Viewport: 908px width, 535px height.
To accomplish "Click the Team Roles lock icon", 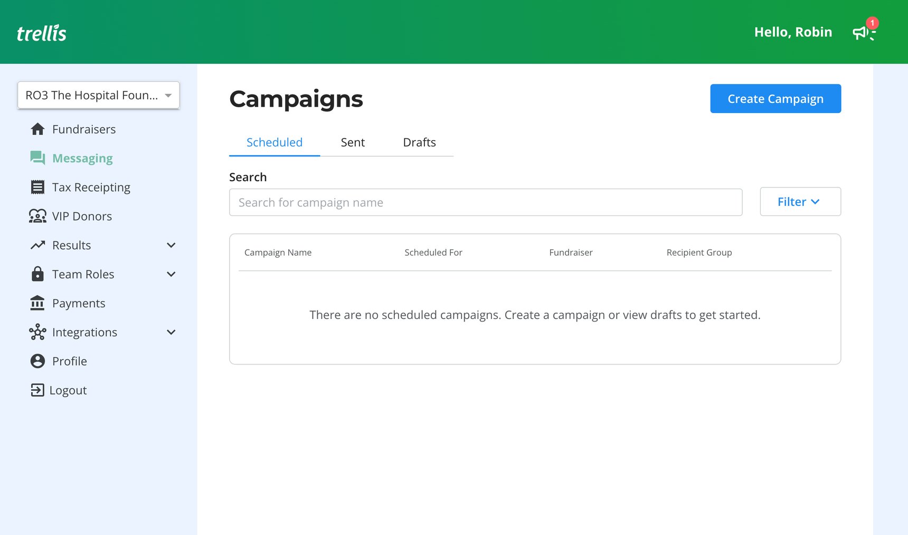I will point(37,274).
